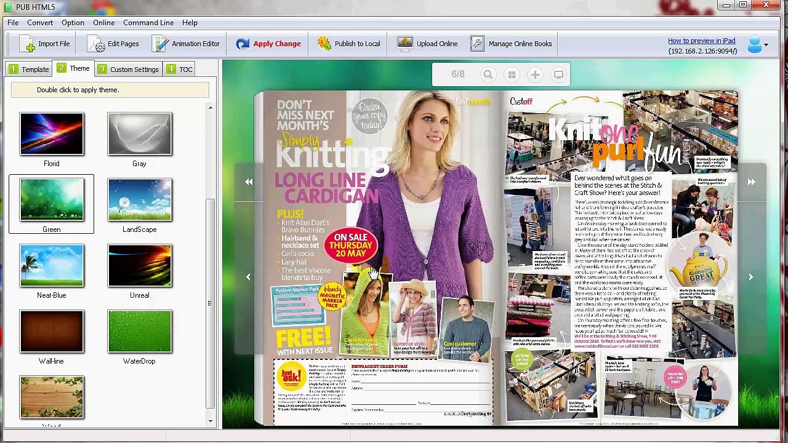Open the File menu

point(13,23)
